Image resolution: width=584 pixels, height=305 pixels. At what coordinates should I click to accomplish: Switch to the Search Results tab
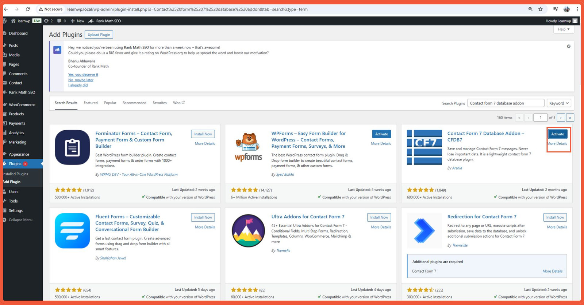coord(66,103)
